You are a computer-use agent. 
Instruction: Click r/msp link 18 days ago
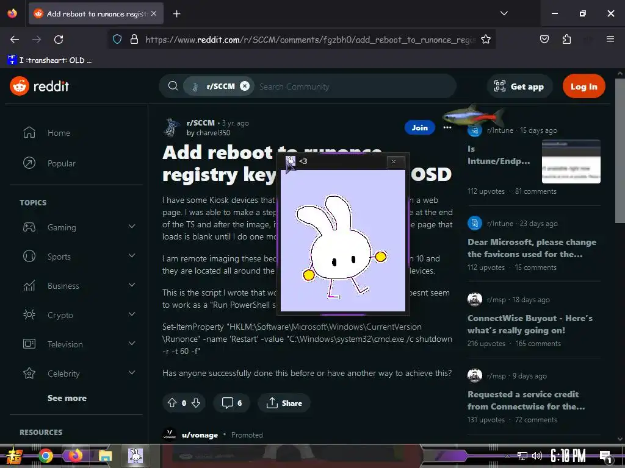pos(496,300)
